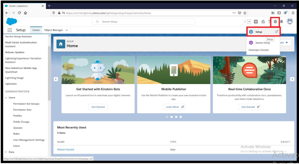Open Lightning Experience Transition Assistant

tap(23, 60)
